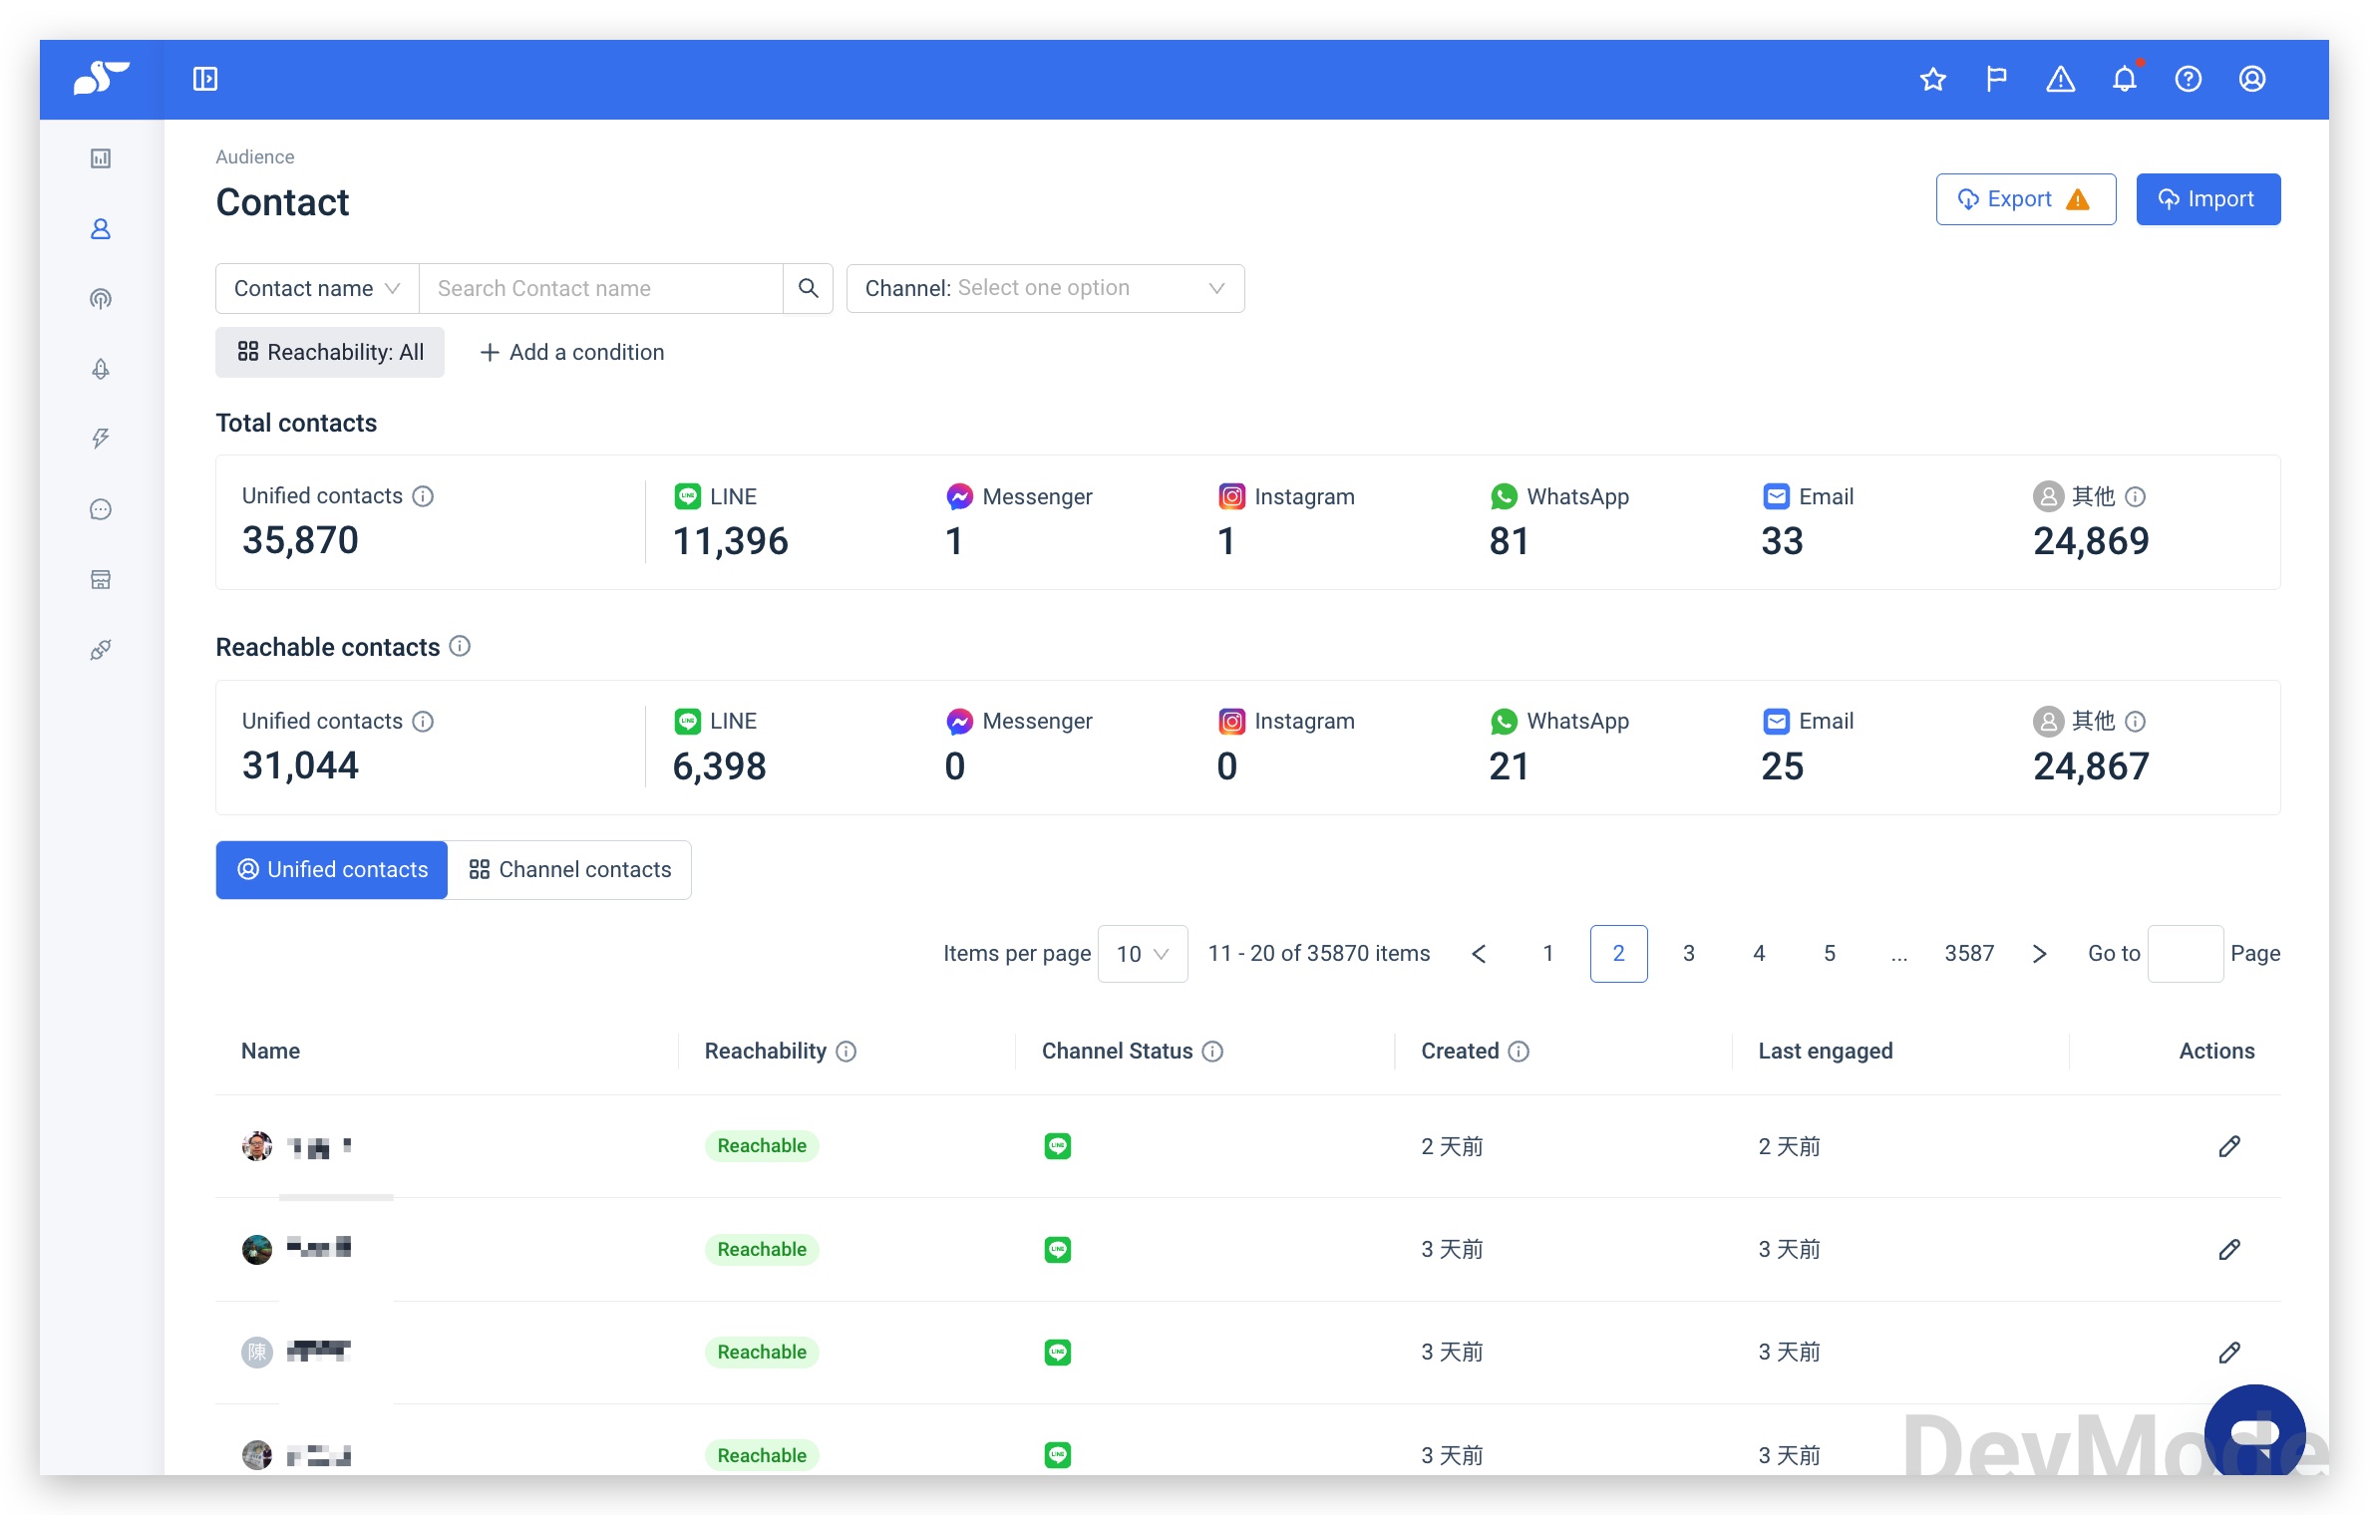The width and height of the screenshot is (2369, 1515).
Task: Click info icon beside Channel Status column header
Action: point(1212,1052)
